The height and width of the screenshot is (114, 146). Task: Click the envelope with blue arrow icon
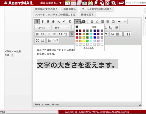coord(85,3)
